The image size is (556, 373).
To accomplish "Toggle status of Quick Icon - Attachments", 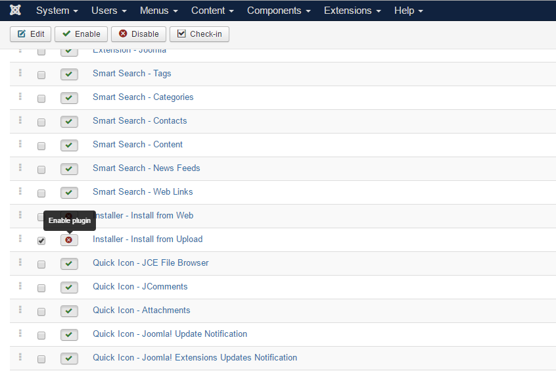I will [x=69, y=311].
